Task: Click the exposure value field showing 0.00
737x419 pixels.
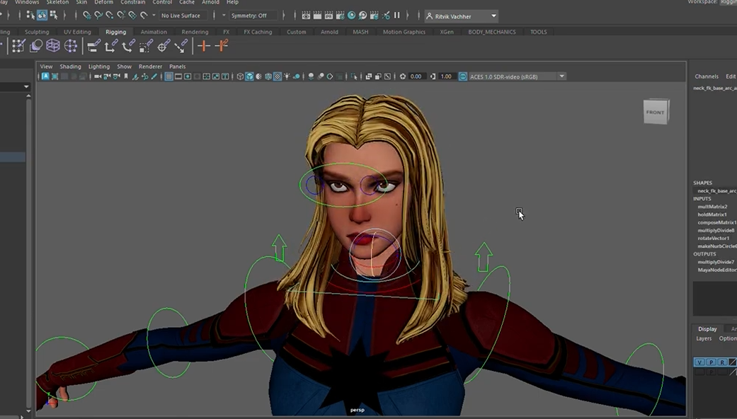Action: pos(416,76)
